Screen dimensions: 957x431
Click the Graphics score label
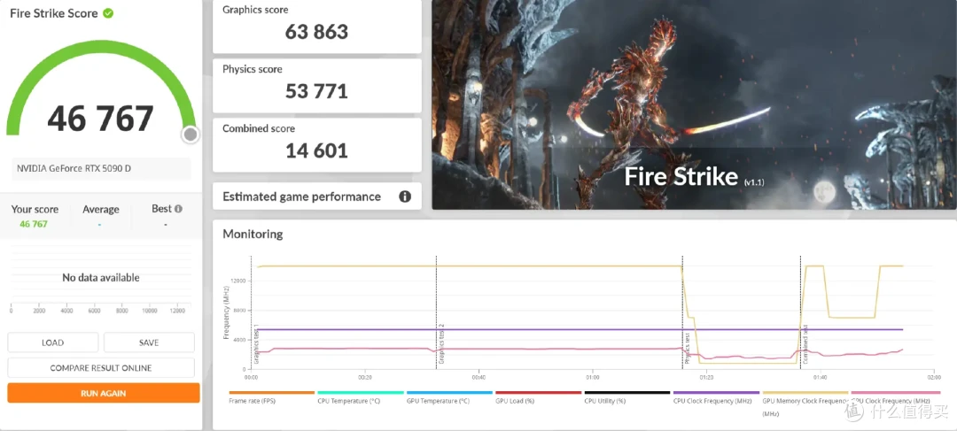pyautogui.click(x=255, y=10)
